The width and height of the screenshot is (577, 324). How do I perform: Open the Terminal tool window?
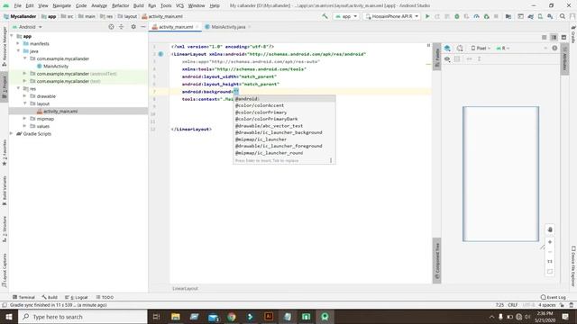[x=23, y=297]
